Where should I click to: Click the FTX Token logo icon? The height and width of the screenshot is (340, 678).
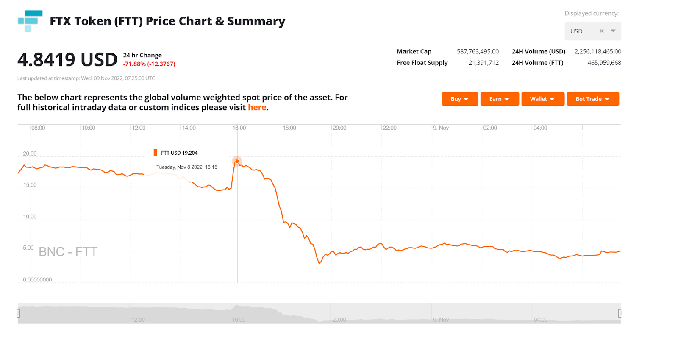click(x=30, y=21)
